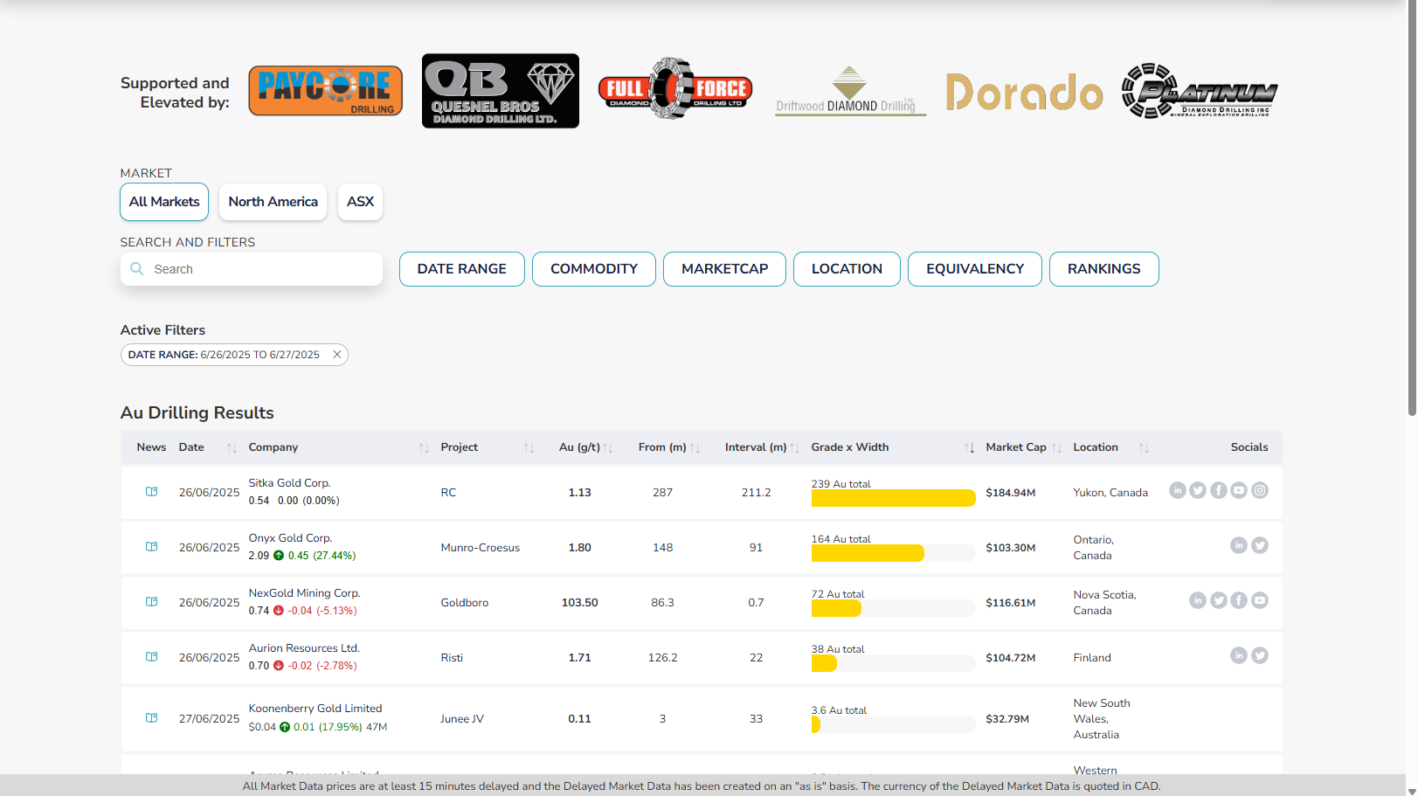Screen dimensions: 1418x796
Task: Click the Paycore Drilling sponsor logo
Action: (x=326, y=91)
